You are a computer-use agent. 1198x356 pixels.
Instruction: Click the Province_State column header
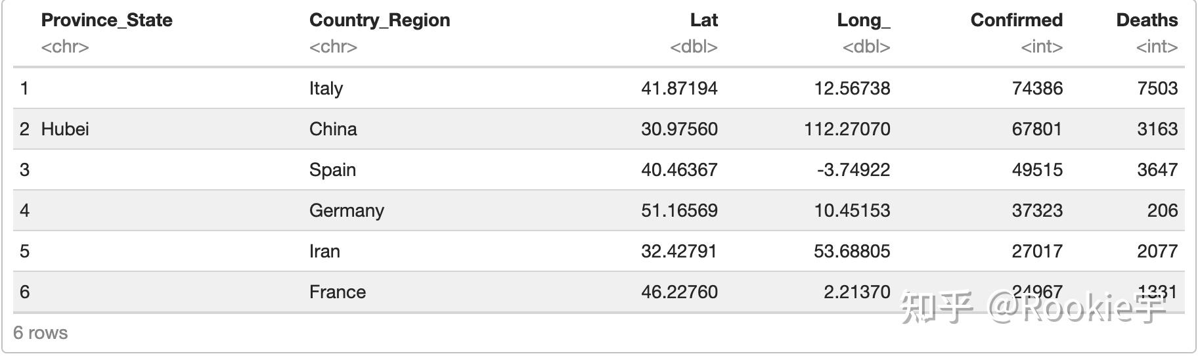coord(106,20)
